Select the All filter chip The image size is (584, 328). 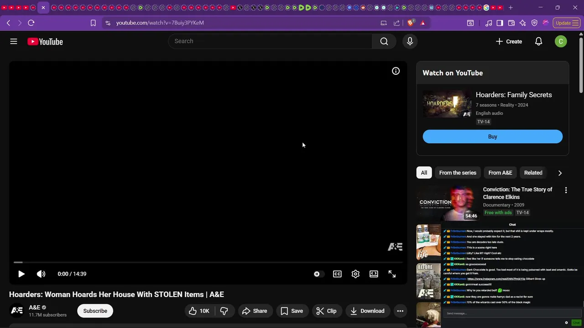click(424, 173)
